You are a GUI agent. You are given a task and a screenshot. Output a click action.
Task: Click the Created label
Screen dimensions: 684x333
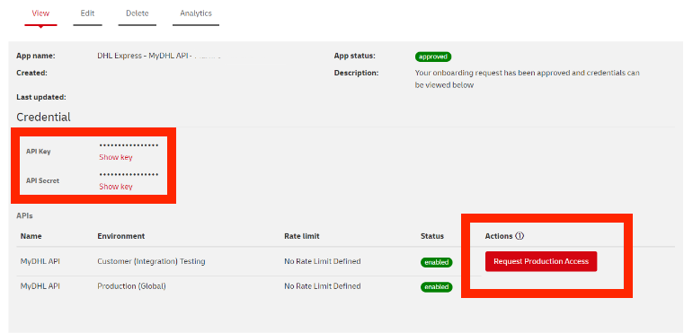[x=31, y=73]
